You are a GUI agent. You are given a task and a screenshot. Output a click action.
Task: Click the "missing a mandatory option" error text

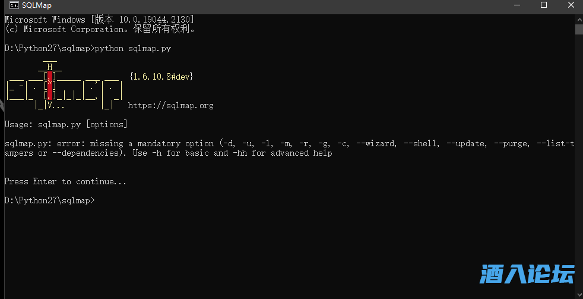[151, 144]
